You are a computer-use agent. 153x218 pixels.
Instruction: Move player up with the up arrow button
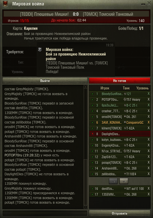[113, 181]
